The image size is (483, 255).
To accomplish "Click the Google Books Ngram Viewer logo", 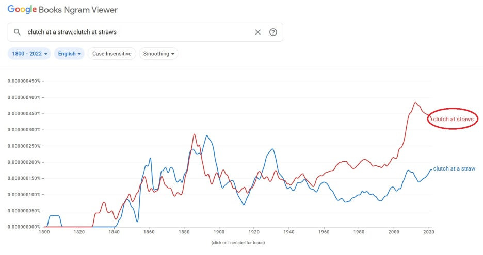I will coord(62,10).
